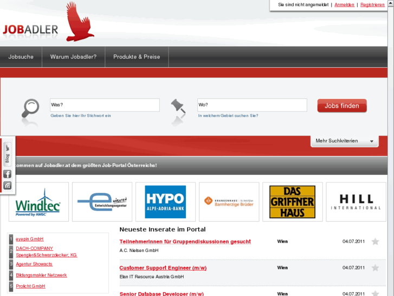This screenshot has height=296, width=394.
Task: Open the HYPO Alpe-Adria-Bank logo
Action: pos(165,202)
